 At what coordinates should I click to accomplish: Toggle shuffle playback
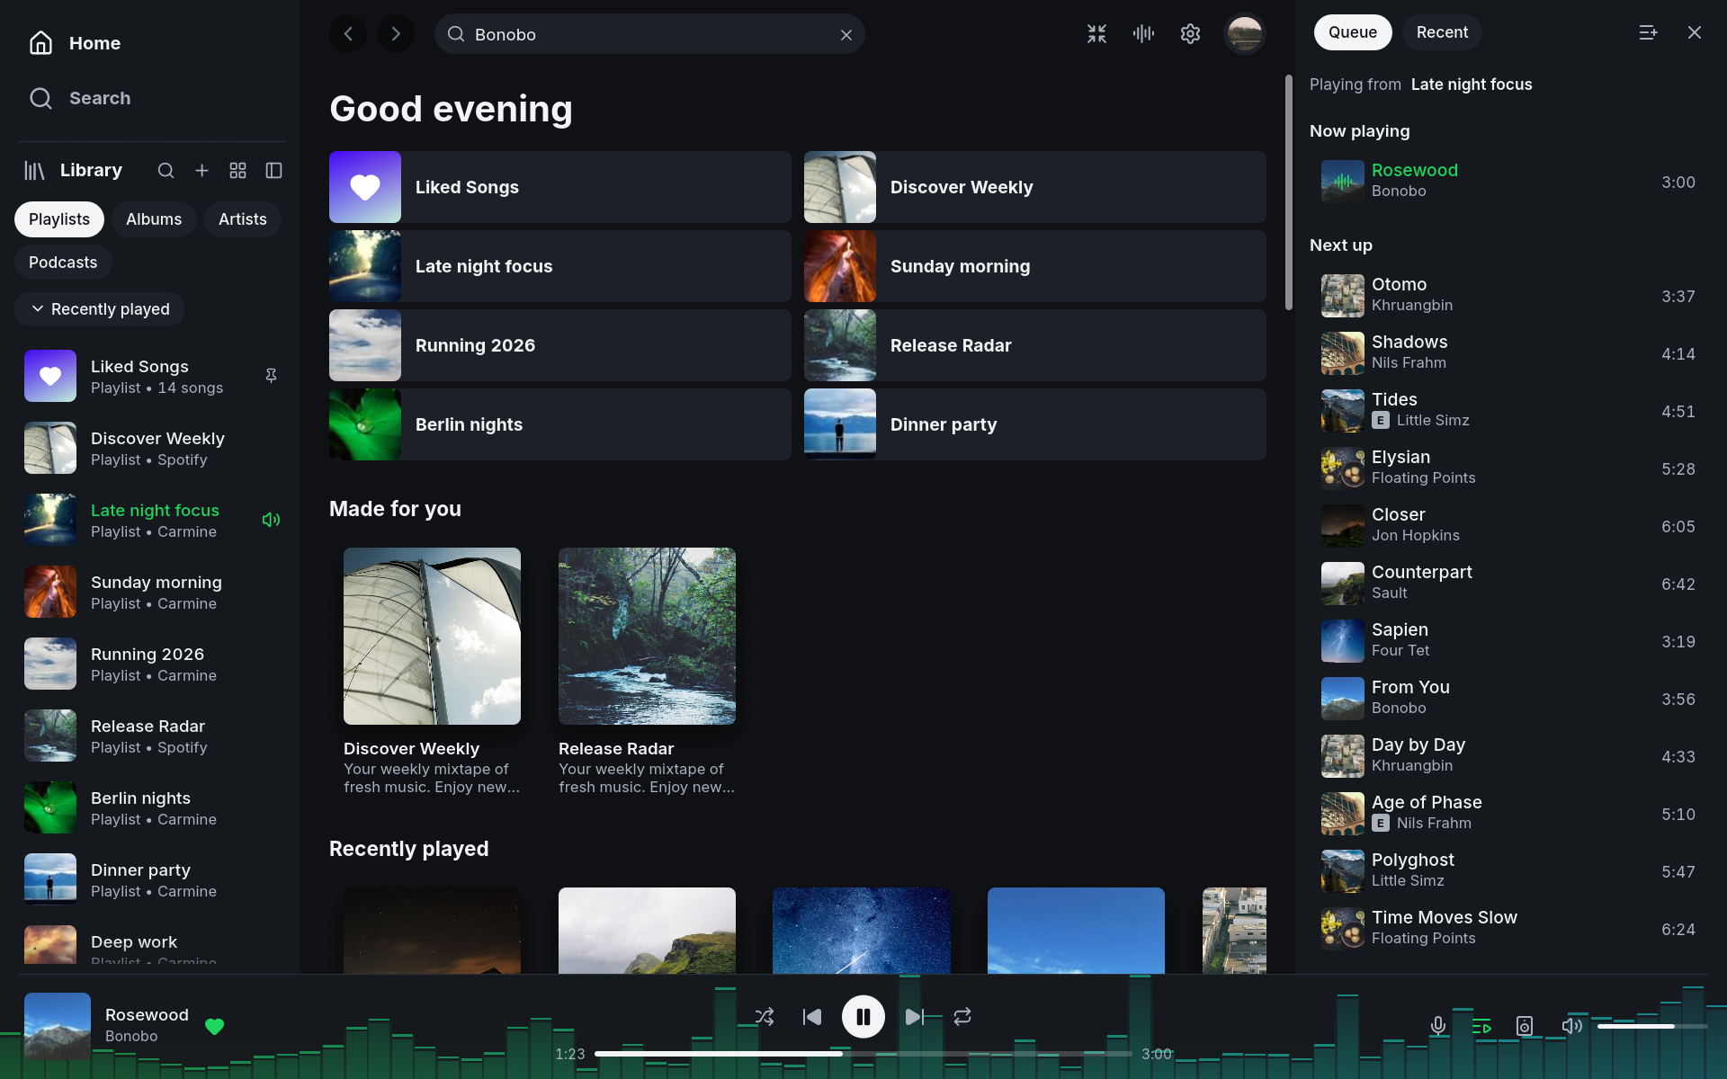point(765,1017)
